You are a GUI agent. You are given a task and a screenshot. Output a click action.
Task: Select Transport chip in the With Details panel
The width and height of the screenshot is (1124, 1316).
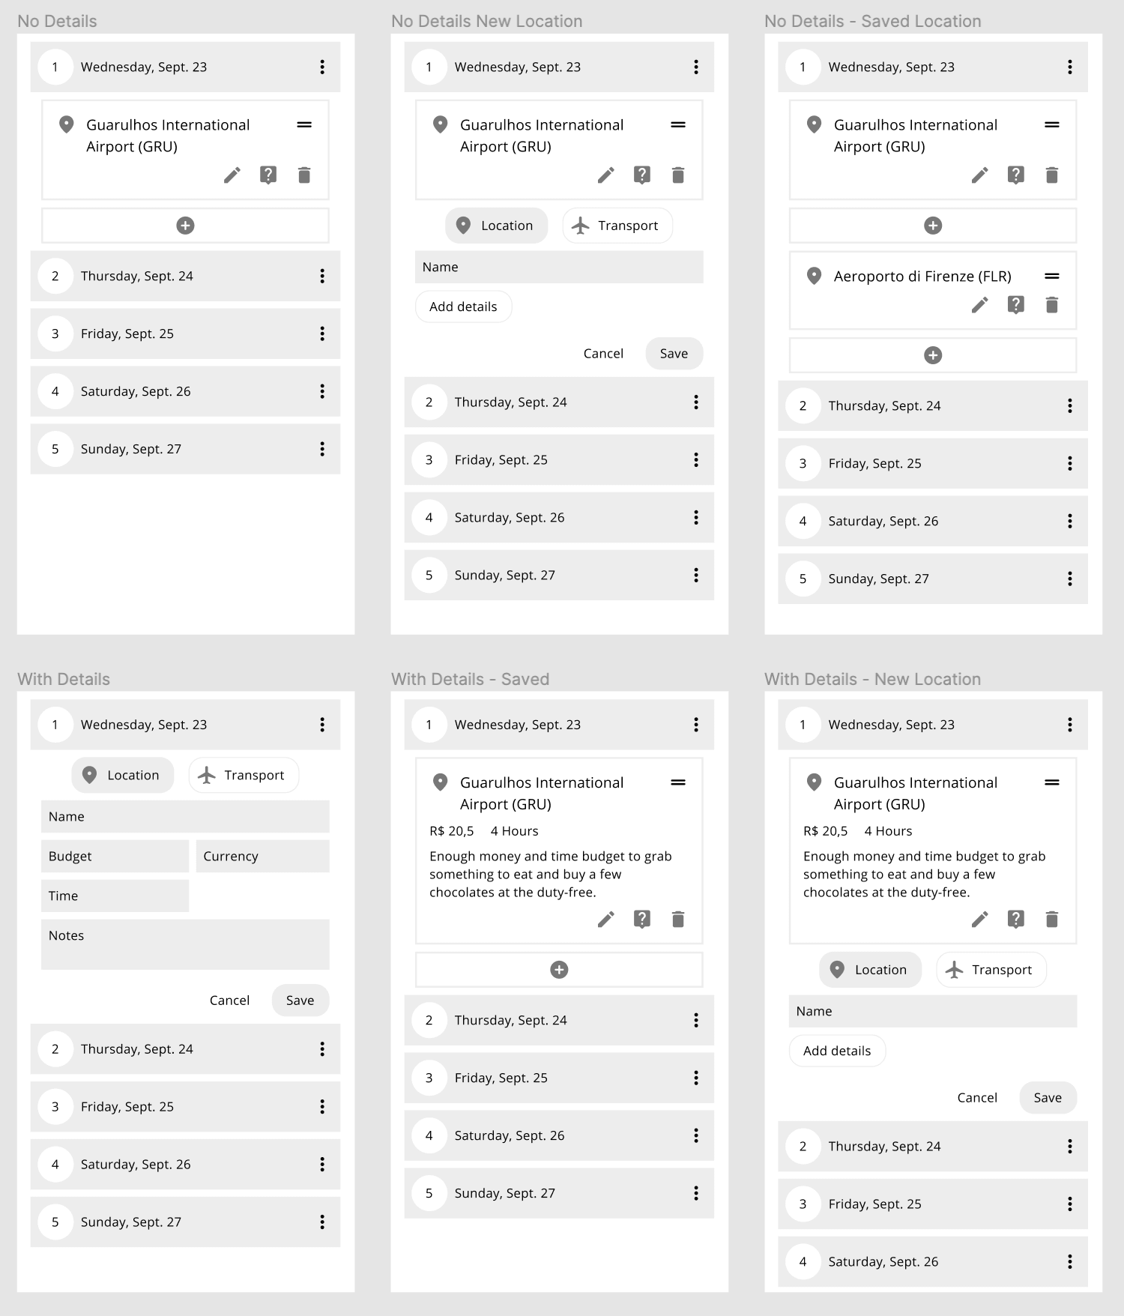click(x=244, y=775)
